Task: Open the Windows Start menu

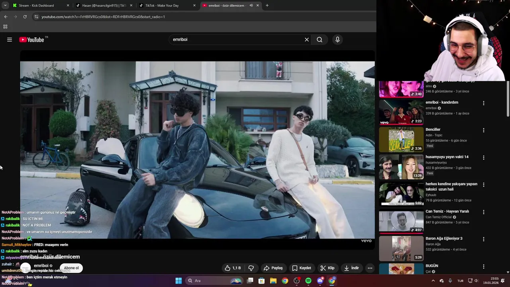Action: click(x=178, y=281)
